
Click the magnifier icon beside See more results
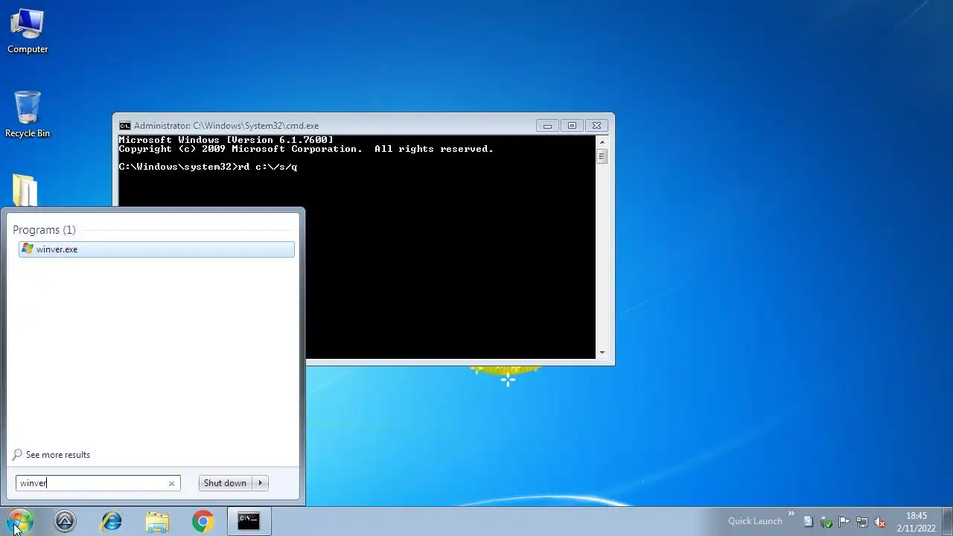[17, 455]
